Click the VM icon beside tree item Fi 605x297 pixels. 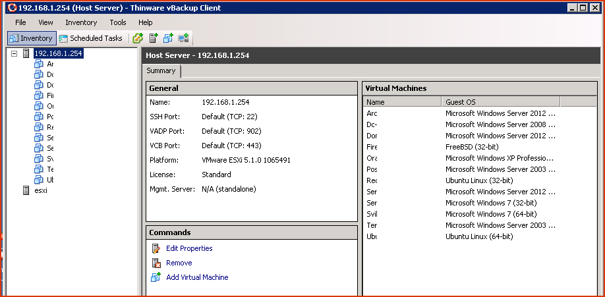[39, 95]
